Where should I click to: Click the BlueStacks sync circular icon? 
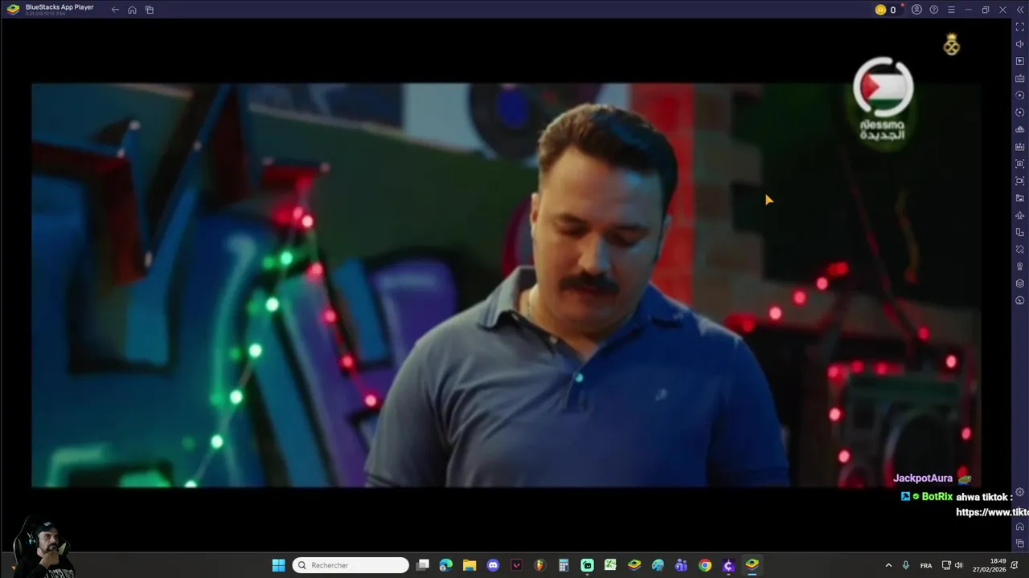click(x=1020, y=112)
